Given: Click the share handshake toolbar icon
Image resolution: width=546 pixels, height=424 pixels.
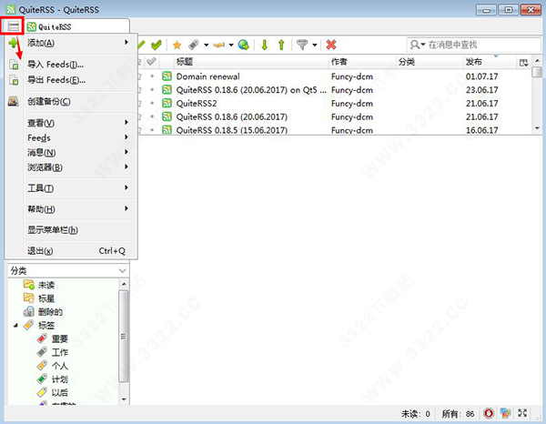Looking at the screenshot, I should 219,45.
